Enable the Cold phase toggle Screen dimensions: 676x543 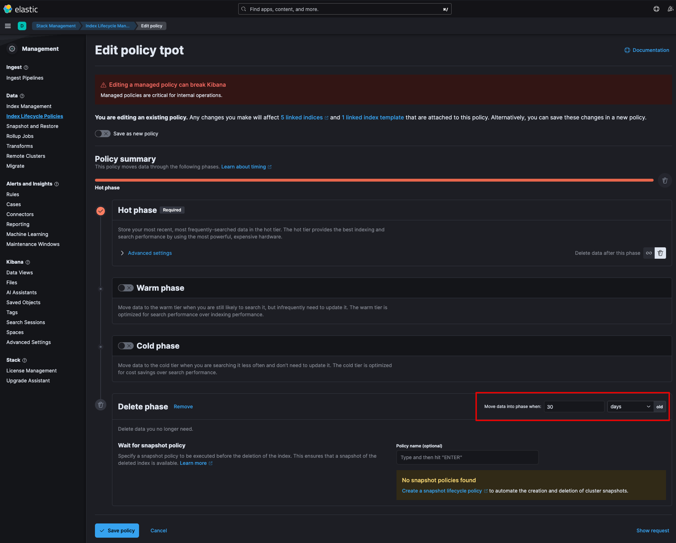[126, 346]
